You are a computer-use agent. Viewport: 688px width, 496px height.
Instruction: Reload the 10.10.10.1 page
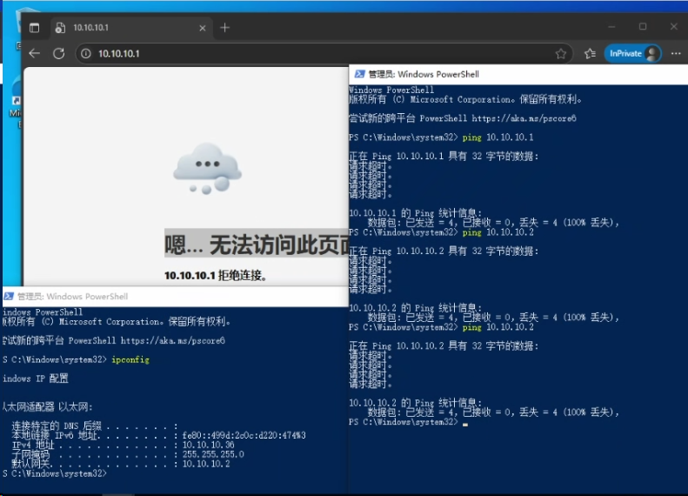(x=59, y=53)
